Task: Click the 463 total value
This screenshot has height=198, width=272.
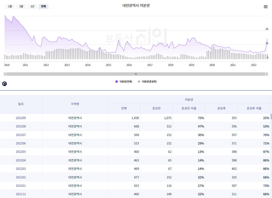Action: [136, 160]
